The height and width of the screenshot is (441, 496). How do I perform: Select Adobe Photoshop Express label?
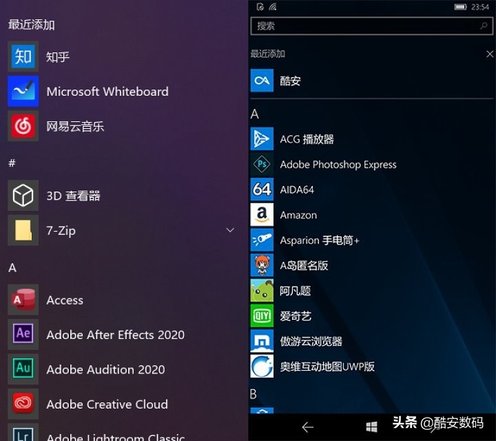pos(338,165)
